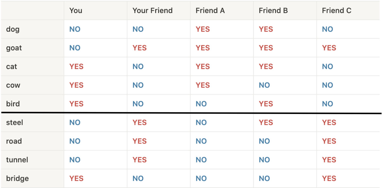Screen dimensions: 382x188
Task: Click Friend C's NO cell in dog row
Action: 328,29
